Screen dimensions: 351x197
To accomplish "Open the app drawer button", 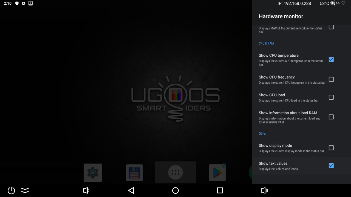I will coord(175,172).
